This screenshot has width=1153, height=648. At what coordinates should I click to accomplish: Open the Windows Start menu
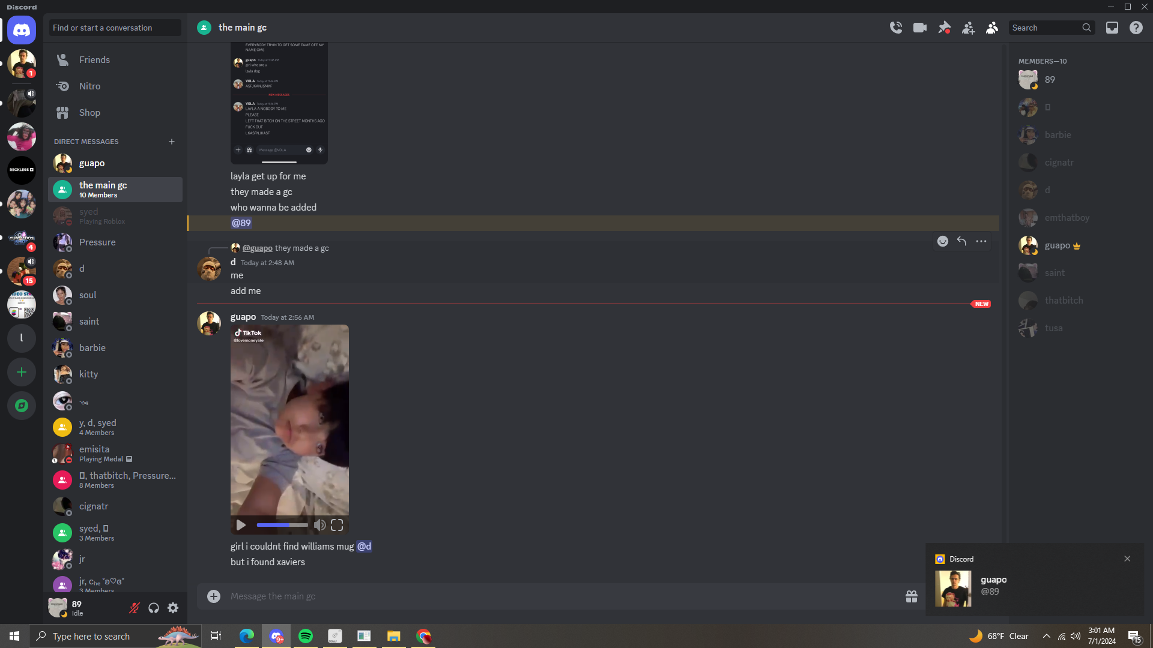pos(14,636)
